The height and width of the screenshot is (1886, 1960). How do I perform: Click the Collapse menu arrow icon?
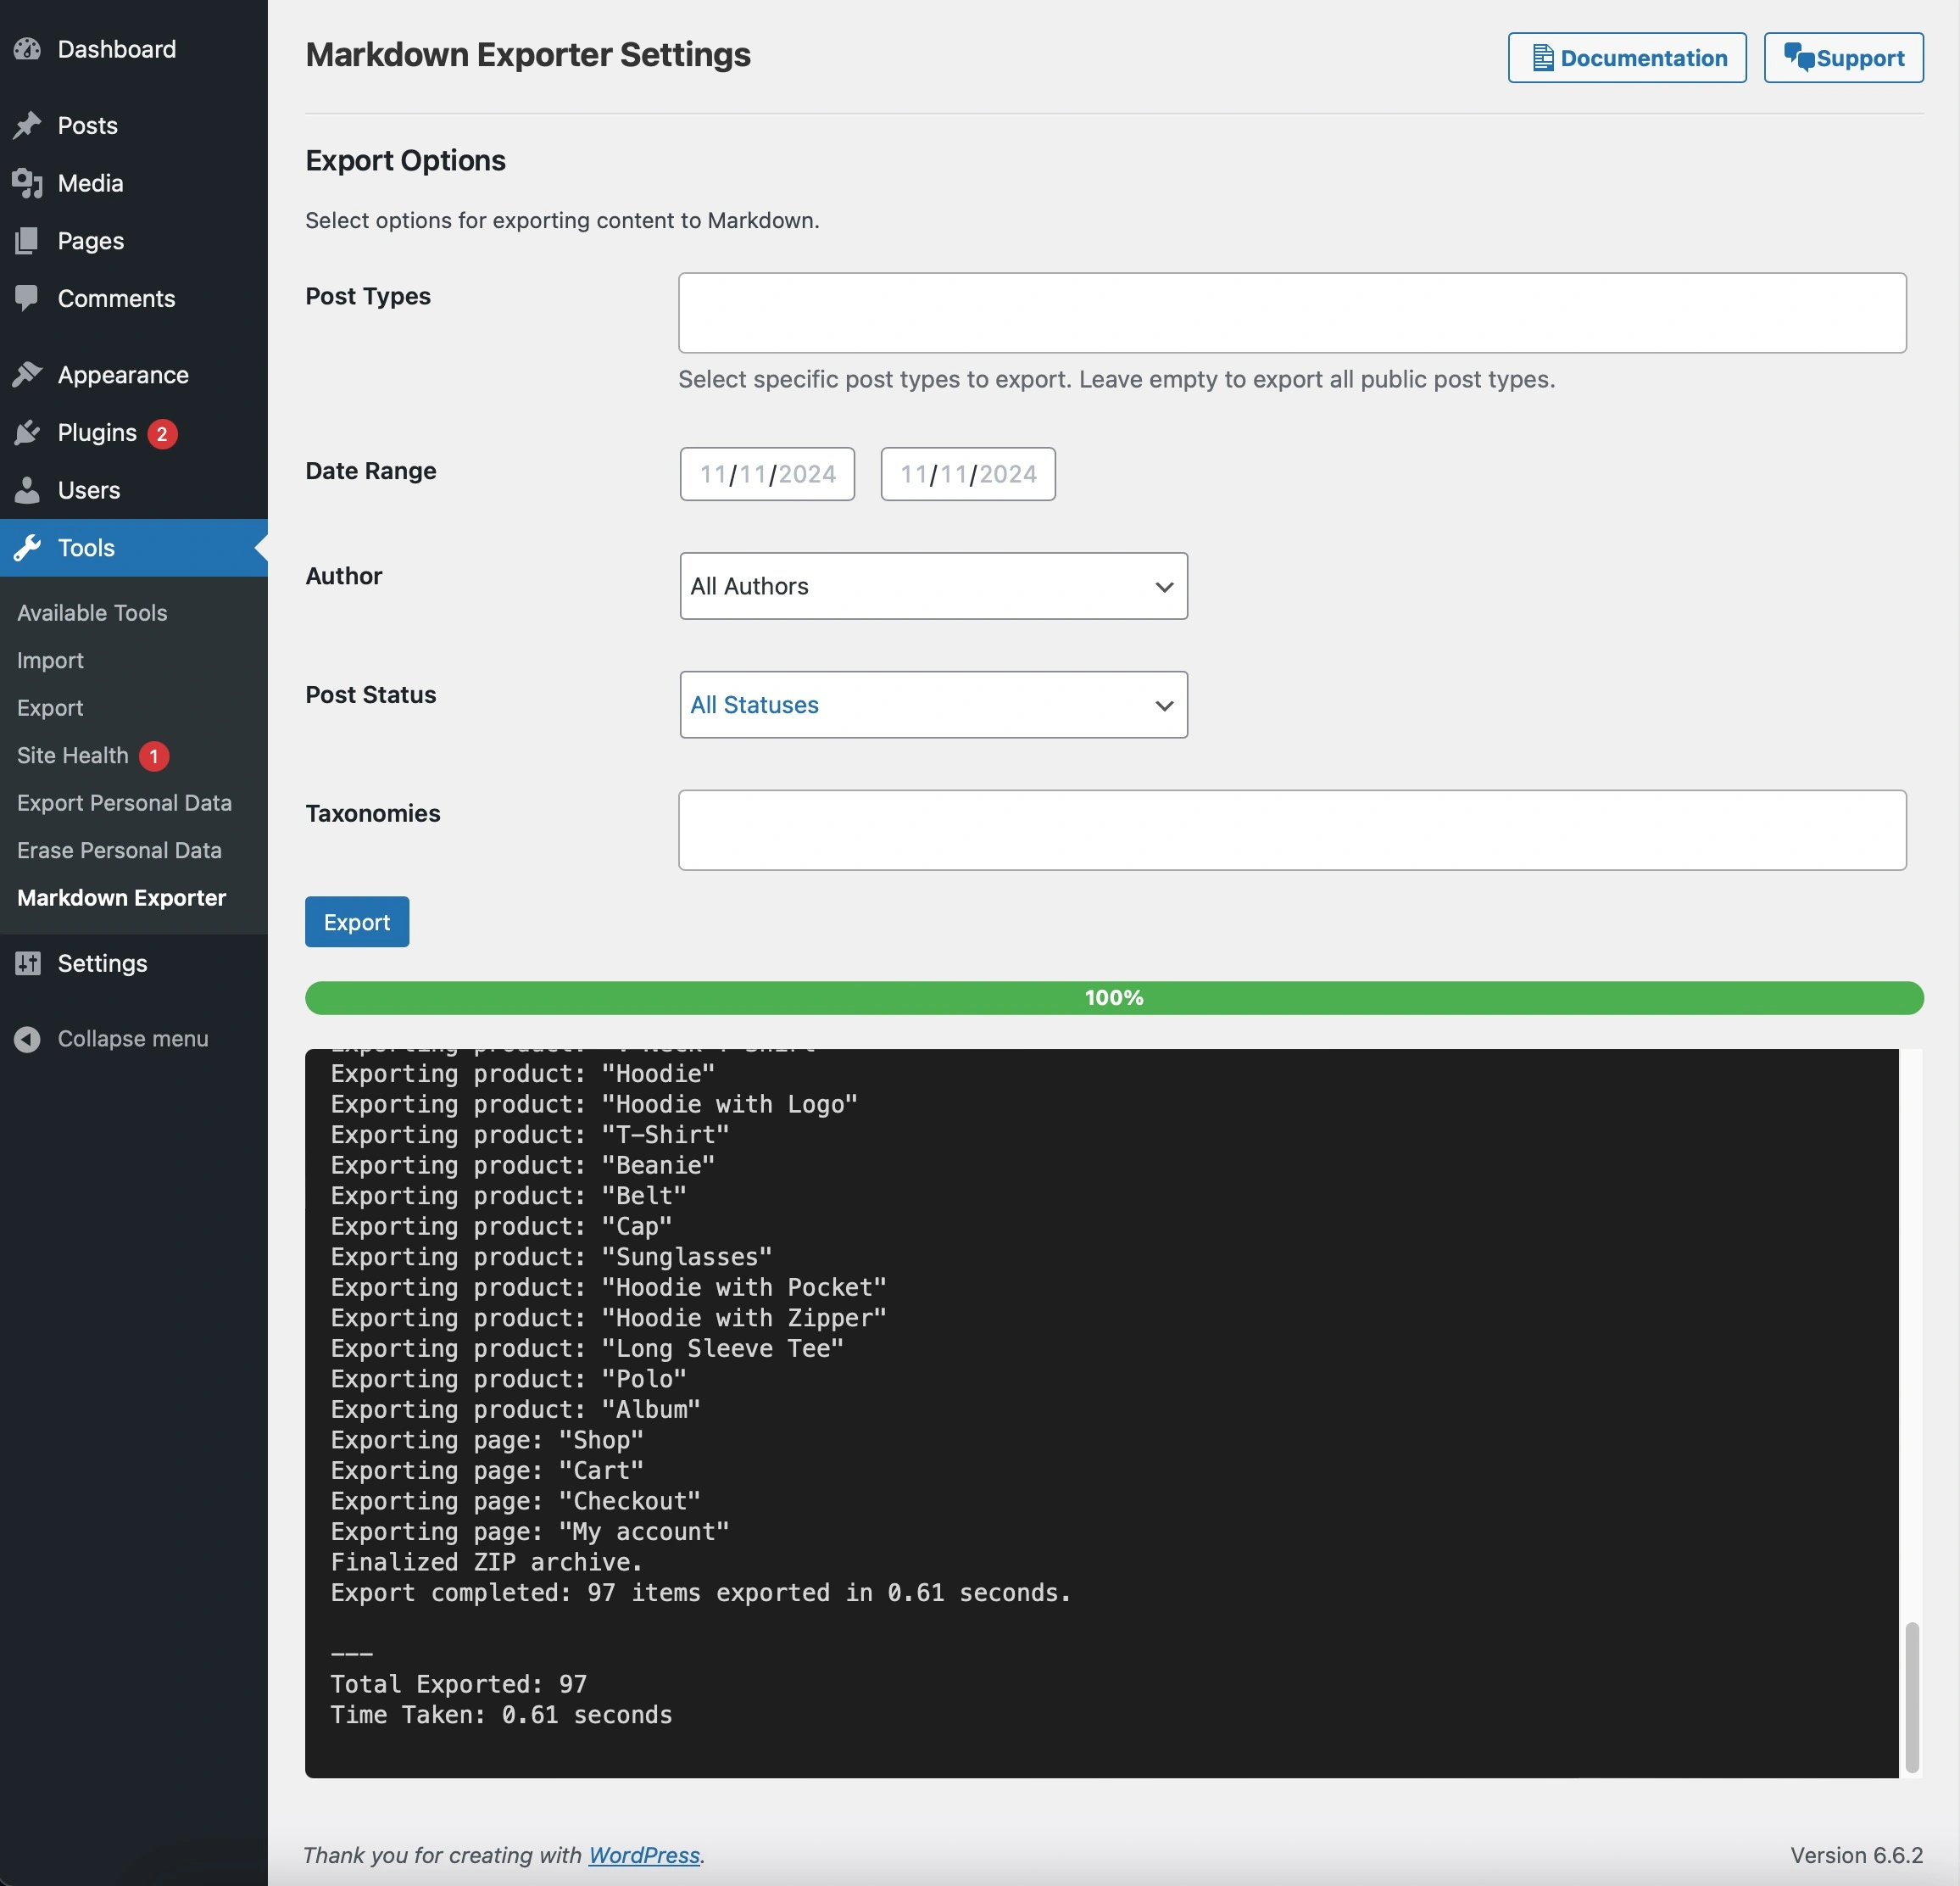27,1039
